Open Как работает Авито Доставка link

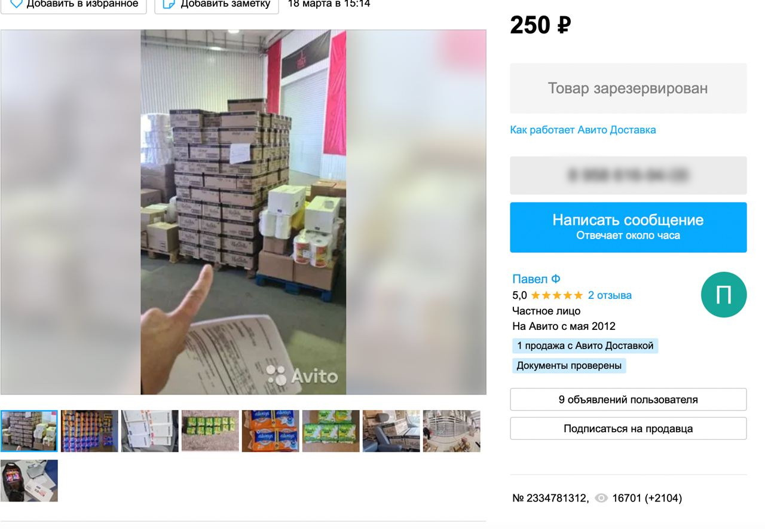tap(583, 130)
